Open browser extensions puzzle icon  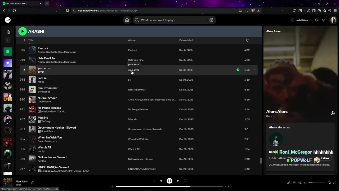(295, 11)
